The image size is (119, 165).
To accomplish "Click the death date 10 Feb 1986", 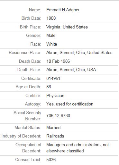I will [x=58, y=61].
